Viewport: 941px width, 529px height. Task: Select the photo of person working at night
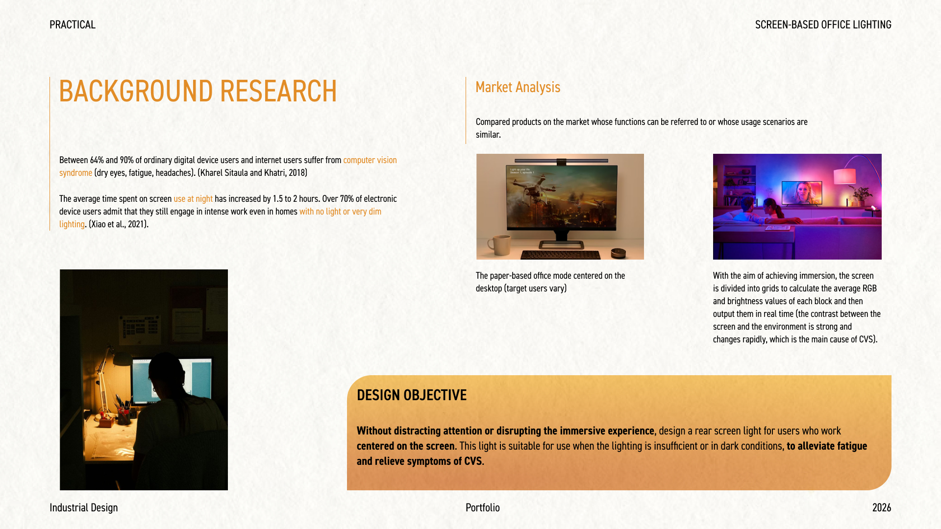tap(144, 380)
